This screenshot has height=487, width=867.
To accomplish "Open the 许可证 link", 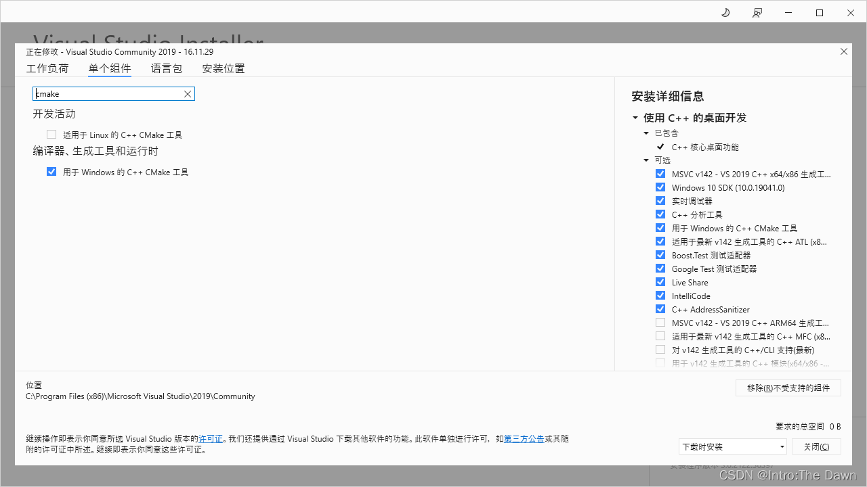I will [211, 439].
